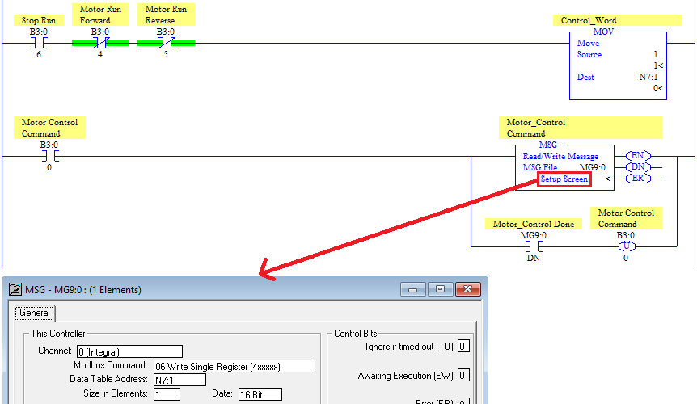Click the Motor_Control Command label above MSG
Screen dimensions: 697x404
(x=581, y=128)
